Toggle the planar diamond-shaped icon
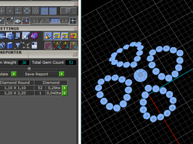193x144 pixels. click(x=18, y=21)
